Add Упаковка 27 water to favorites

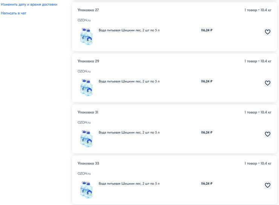click(267, 32)
